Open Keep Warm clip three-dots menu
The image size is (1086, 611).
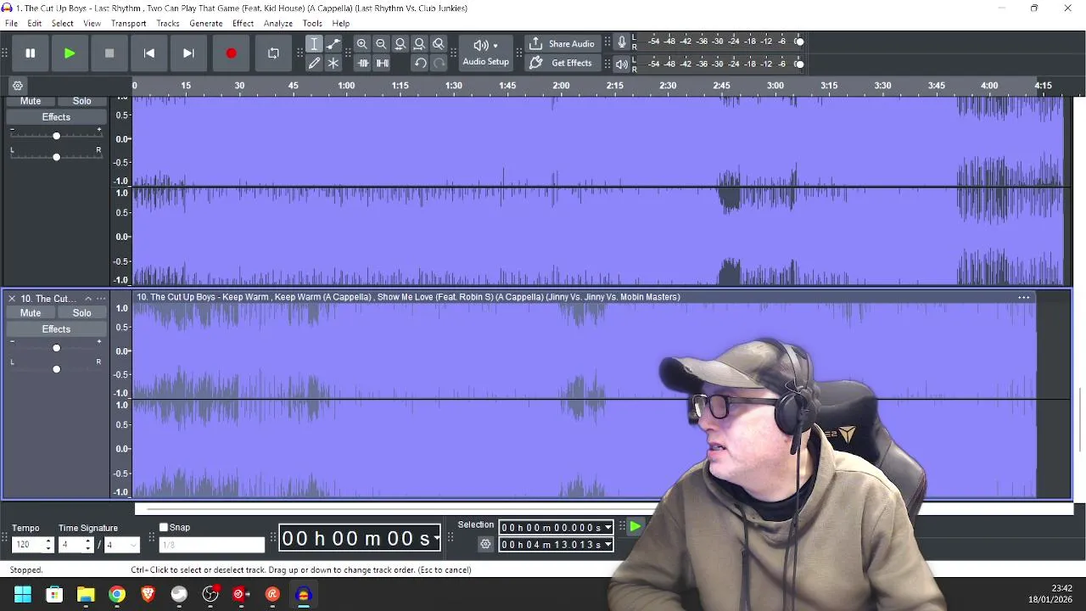[1024, 298]
